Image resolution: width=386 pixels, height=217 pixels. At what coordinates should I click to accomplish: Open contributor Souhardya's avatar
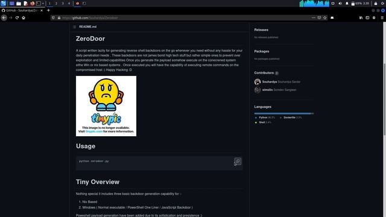point(258,82)
